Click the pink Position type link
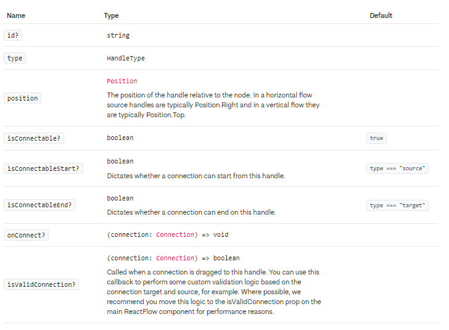Image resolution: width=449 pixels, height=330 pixels. click(x=122, y=81)
